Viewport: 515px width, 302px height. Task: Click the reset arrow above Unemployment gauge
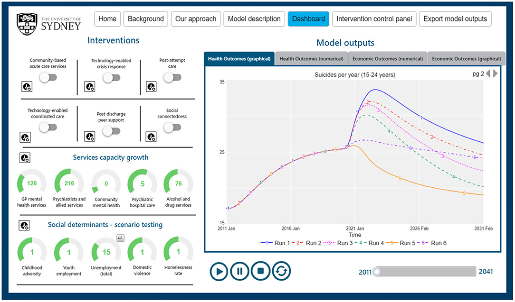(x=121, y=238)
